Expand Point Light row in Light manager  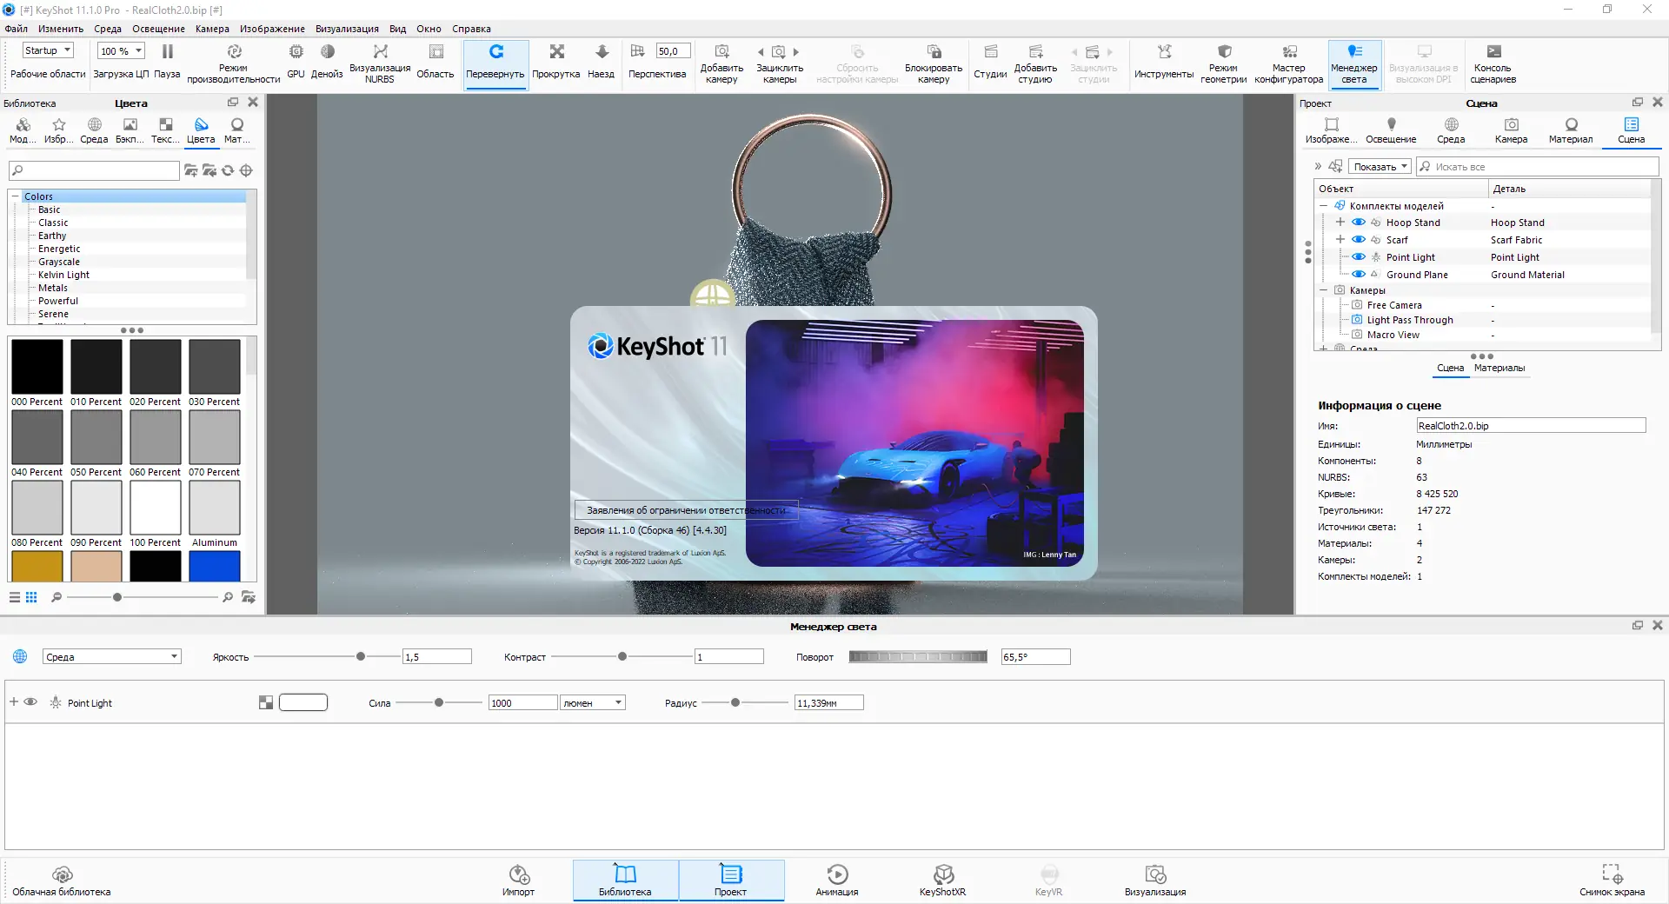14,702
